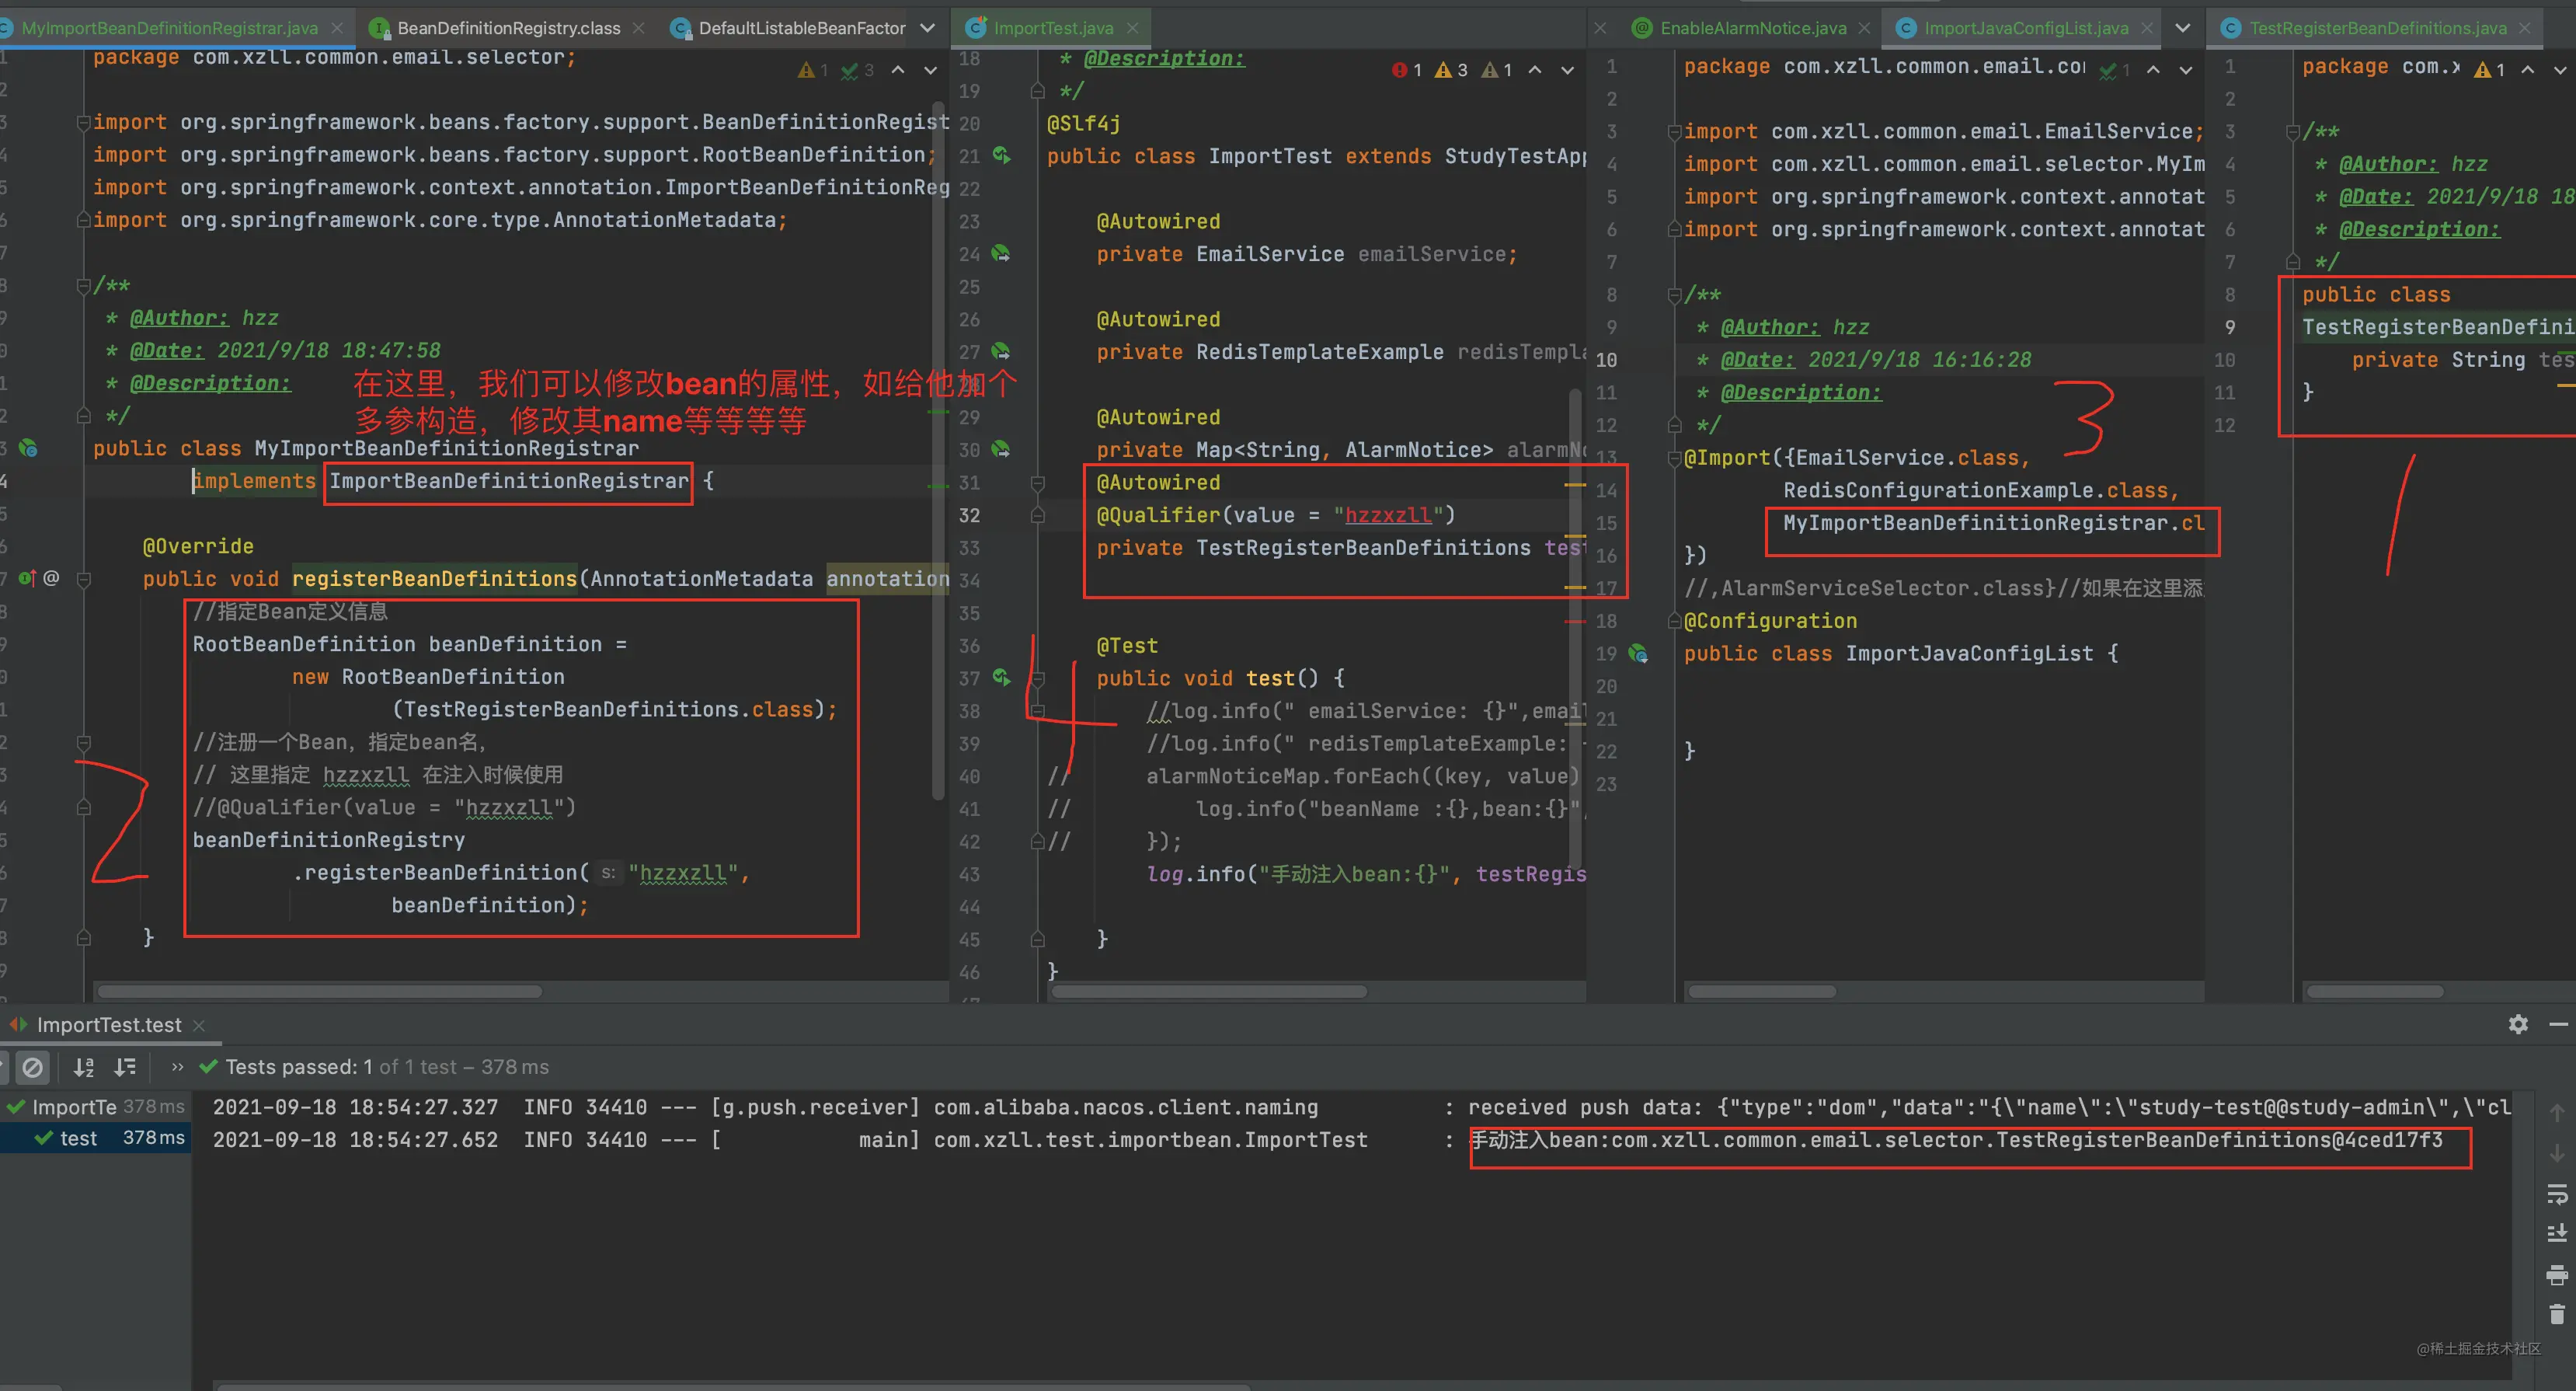
Task: Click ImportBeanDefinitionRegistrar interface name in code
Action: tap(509, 481)
